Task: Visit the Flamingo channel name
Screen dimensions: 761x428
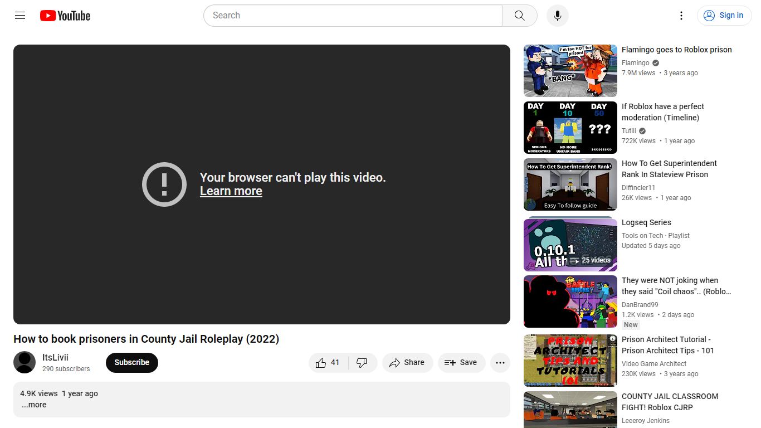Action: [x=636, y=63]
